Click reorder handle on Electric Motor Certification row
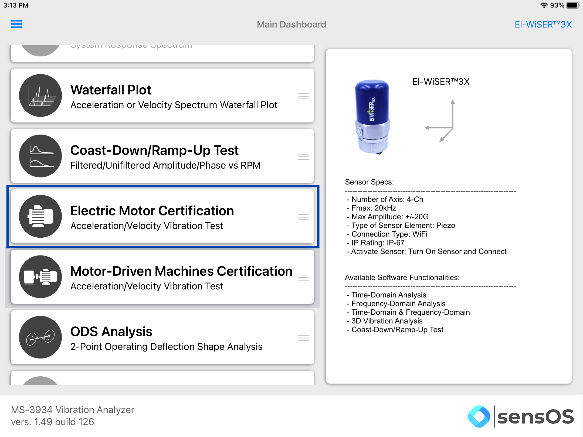Screen dimensions: 583x437 coord(303,217)
